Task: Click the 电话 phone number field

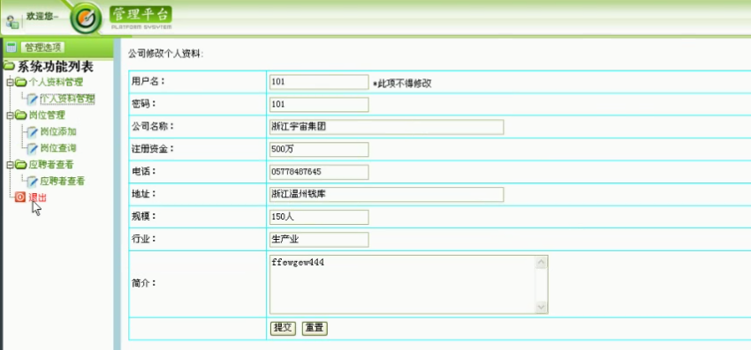Action: [x=319, y=172]
